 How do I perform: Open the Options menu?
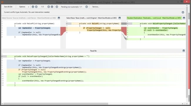click(x=22, y=7)
